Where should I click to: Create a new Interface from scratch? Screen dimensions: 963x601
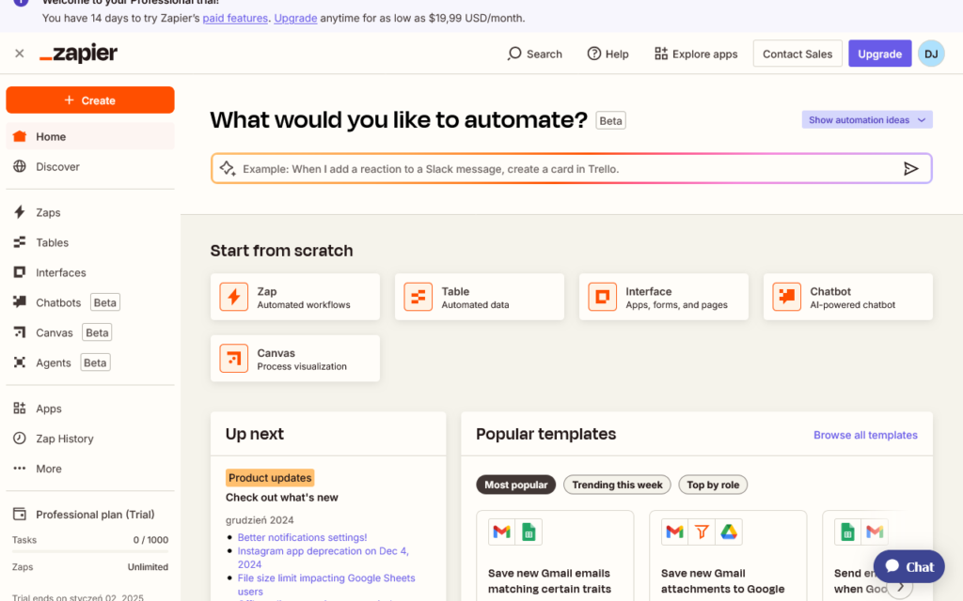(x=663, y=297)
